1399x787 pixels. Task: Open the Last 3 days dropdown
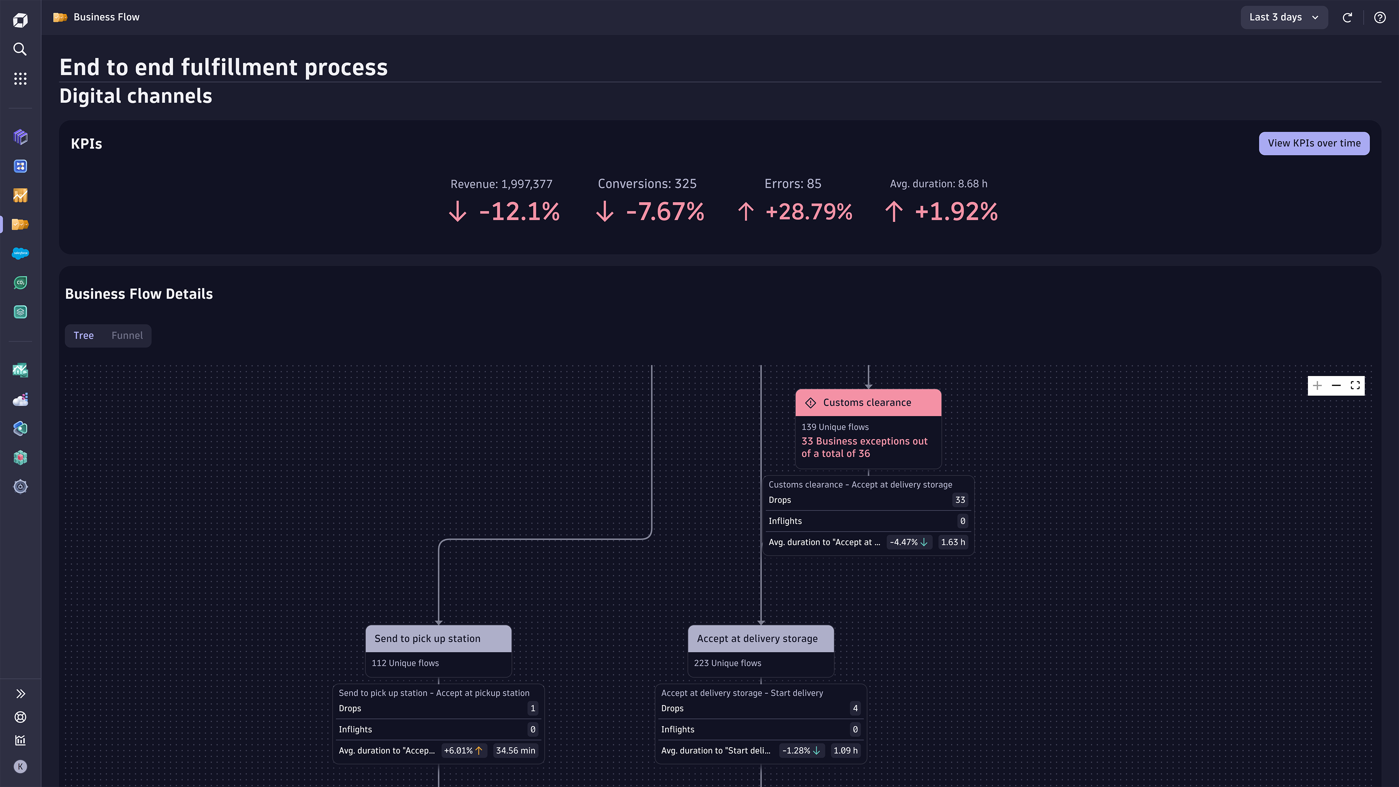pos(1283,17)
